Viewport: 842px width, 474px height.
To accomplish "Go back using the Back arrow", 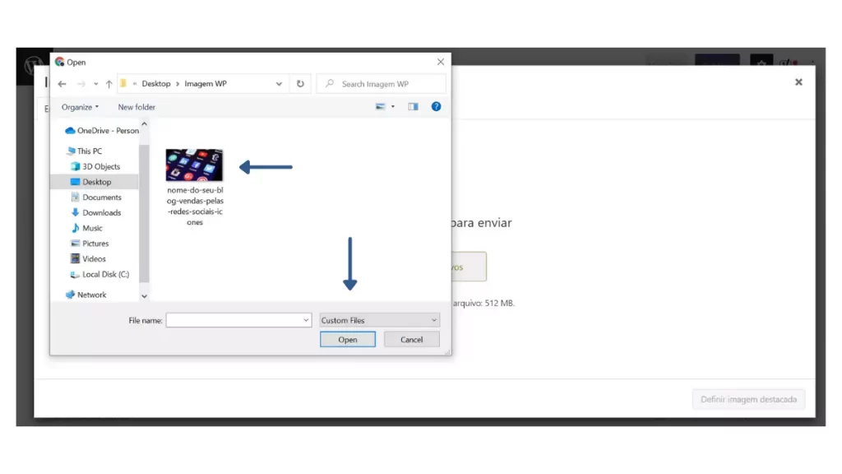I will (x=62, y=84).
